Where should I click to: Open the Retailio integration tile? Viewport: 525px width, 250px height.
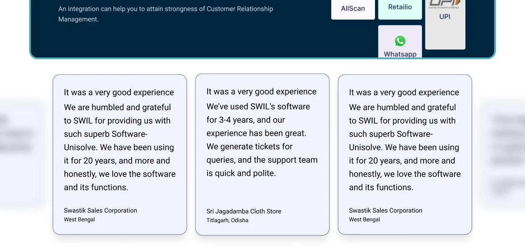point(400,7)
